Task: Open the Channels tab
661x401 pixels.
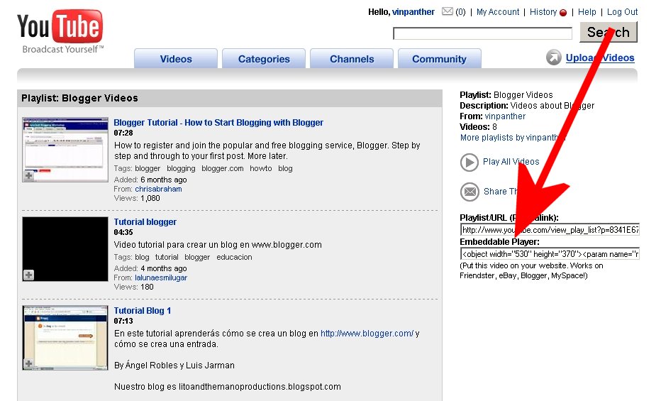Action: click(x=352, y=59)
